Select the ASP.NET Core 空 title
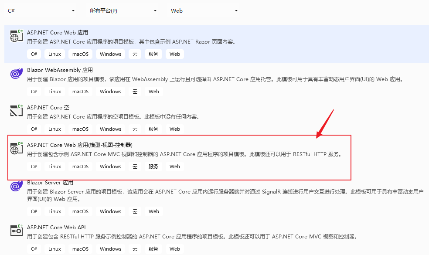The height and width of the screenshot is (255, 429). [48, 108]
